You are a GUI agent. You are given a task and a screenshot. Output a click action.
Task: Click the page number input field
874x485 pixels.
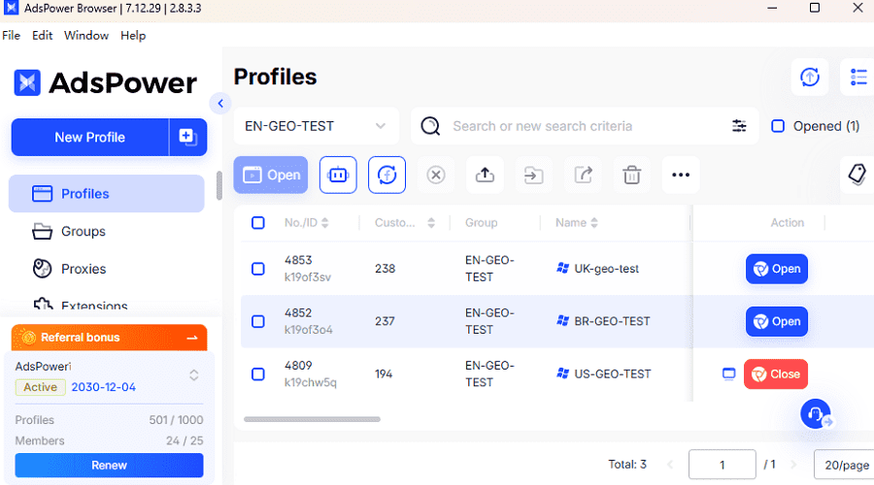coord(723,465)
